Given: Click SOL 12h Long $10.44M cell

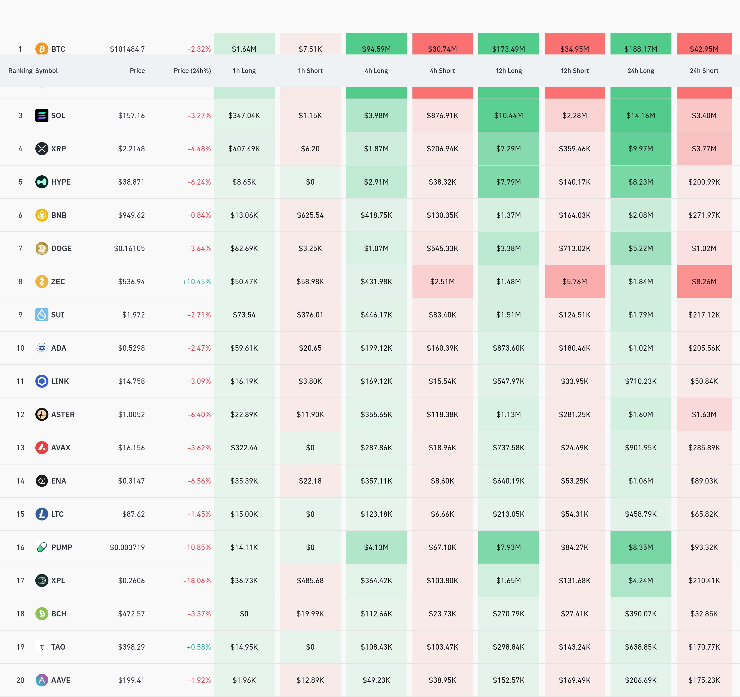Looking at the screenshot, I should (x=508, y=115).
